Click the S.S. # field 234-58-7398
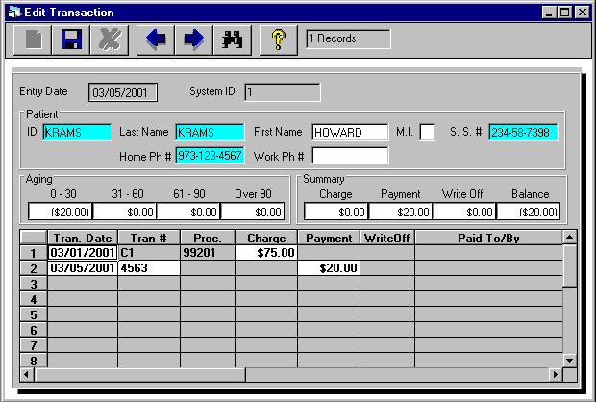Screen dimensions: 596x402 point(523,133)
